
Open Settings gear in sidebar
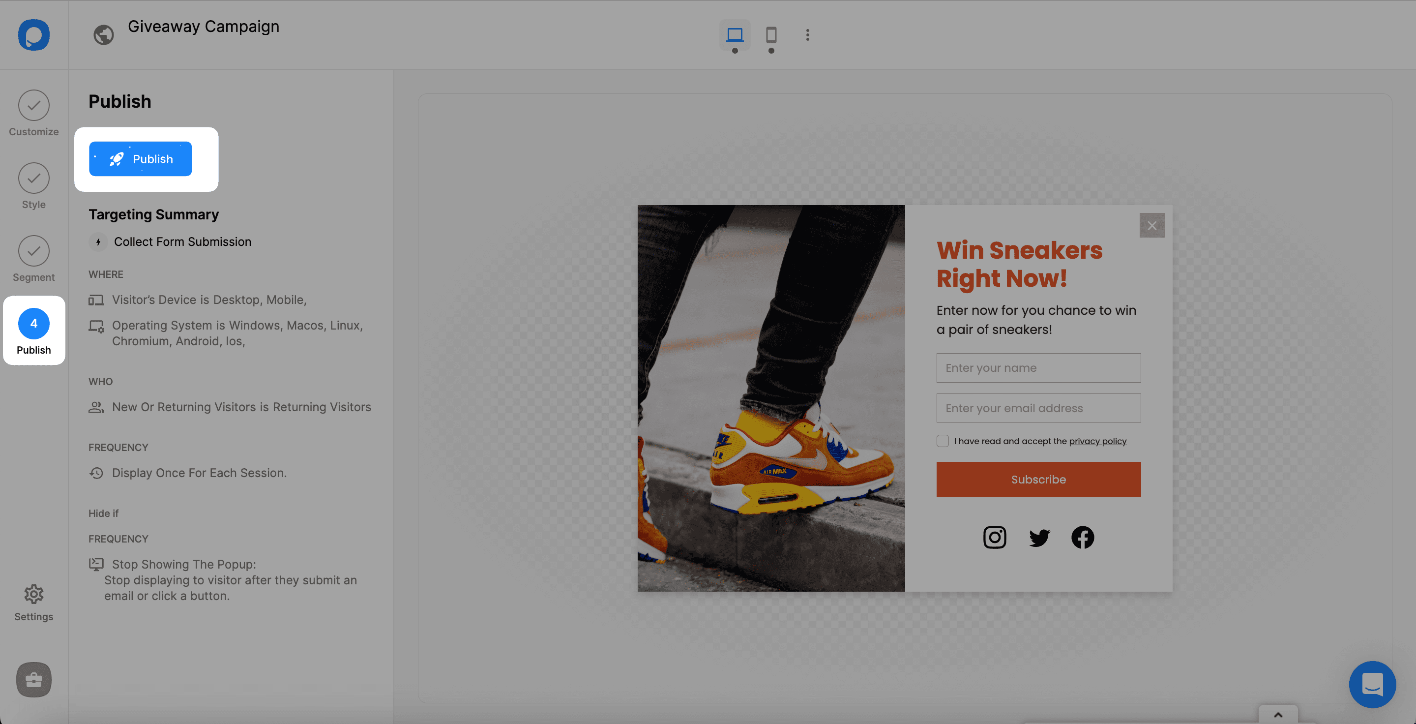coord(33,603)
